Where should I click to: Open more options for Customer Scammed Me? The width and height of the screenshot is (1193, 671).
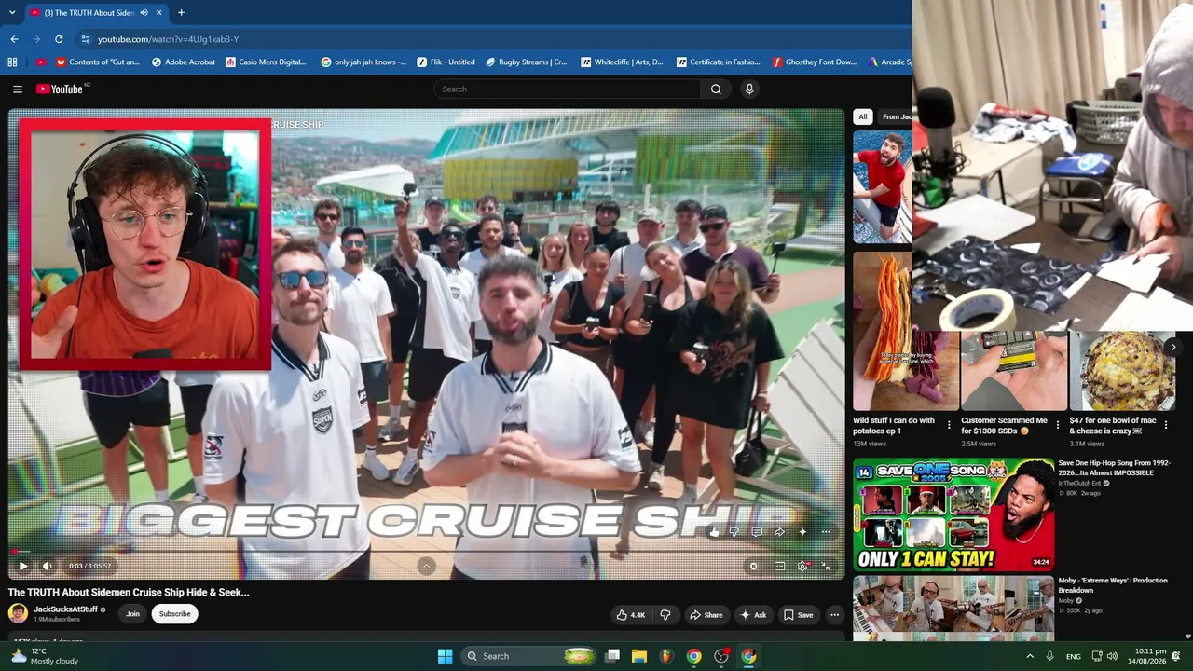(x=1057, y=425)
